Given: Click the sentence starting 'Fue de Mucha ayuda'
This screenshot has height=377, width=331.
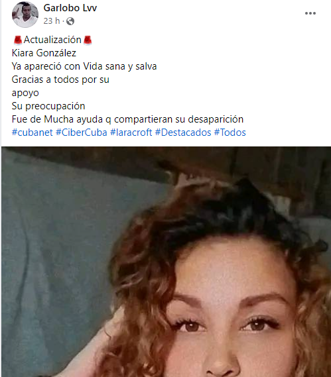Looking at the screenshot, I should coord(127,119).
